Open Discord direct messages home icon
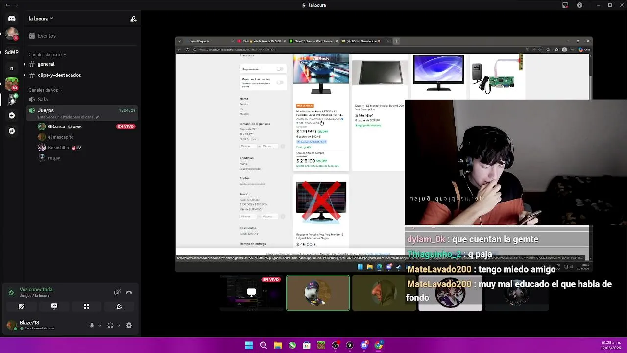627x353 pixels. coord(12,19)
